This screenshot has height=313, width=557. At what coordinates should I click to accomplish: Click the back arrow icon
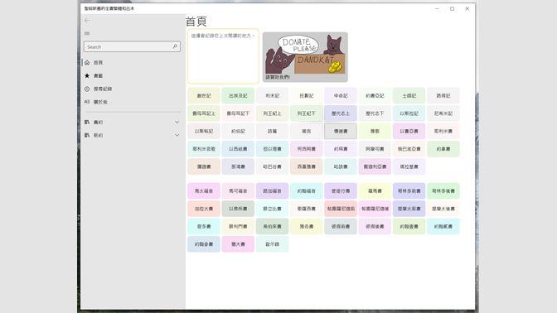(87, 21)
